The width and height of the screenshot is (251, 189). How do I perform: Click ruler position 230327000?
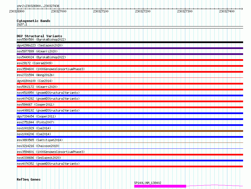tap(59, 11)
